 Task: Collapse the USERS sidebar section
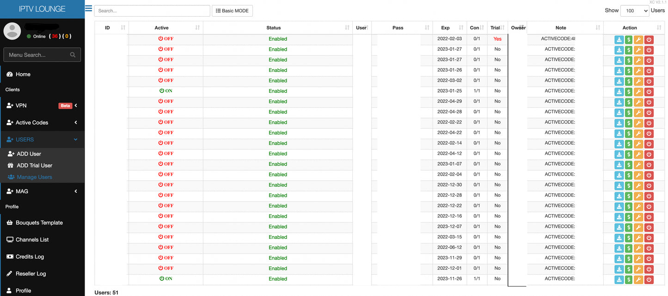(x=26, y=139)
